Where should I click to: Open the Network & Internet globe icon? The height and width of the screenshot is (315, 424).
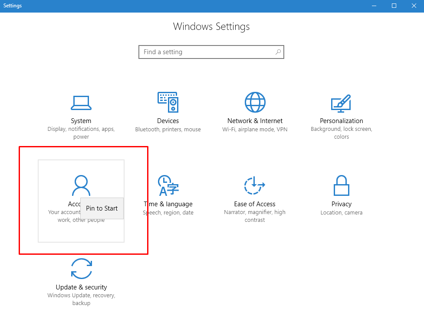click(x=255, y=102)
